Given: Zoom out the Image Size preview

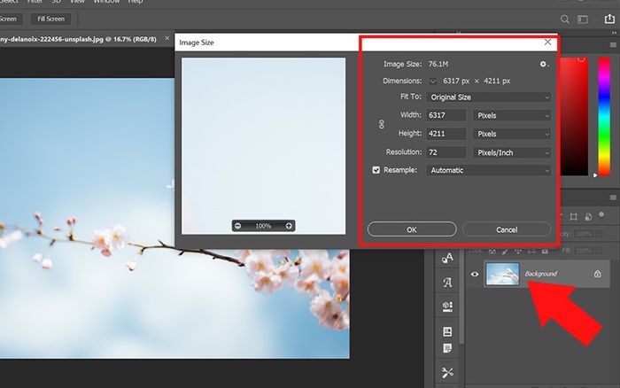Looking at the screenshot, I should (x=237, y=226).
